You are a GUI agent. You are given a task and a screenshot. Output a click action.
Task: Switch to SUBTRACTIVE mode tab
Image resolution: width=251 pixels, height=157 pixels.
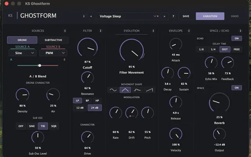[53, 40]
